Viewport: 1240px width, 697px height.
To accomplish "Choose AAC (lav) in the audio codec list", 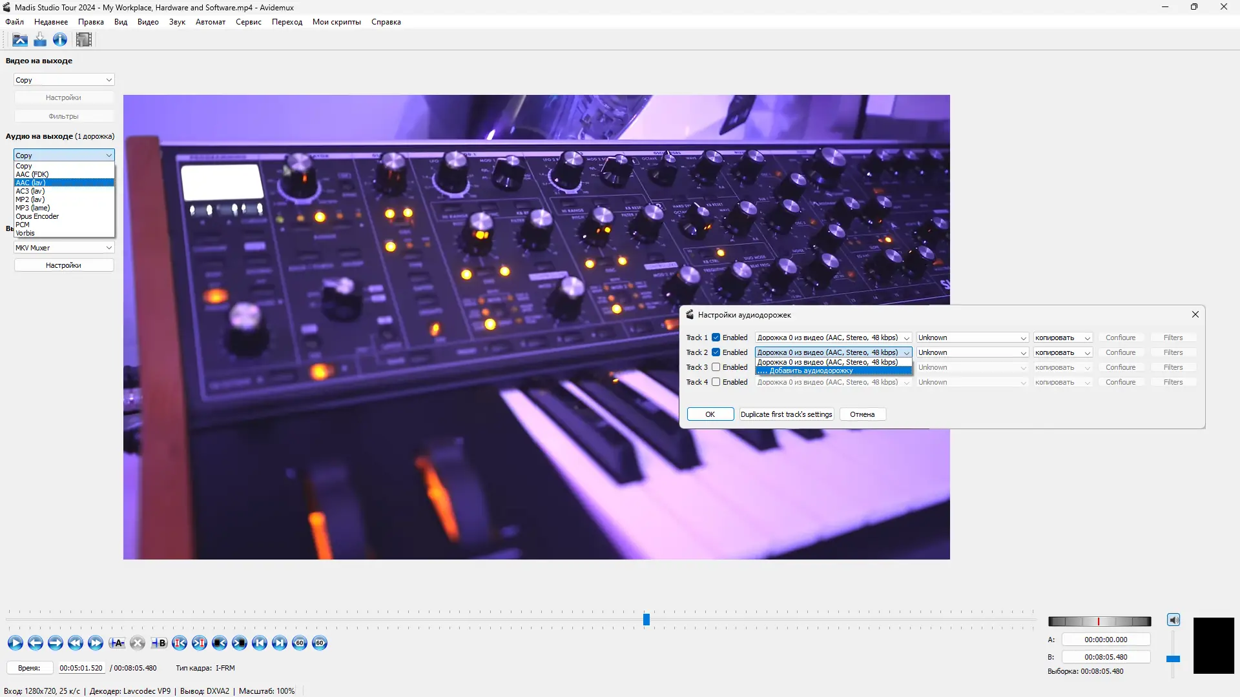I will coord(63,183).
